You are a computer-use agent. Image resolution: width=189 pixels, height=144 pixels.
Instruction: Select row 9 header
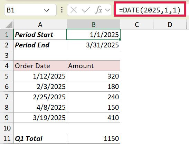pos(7,118)
